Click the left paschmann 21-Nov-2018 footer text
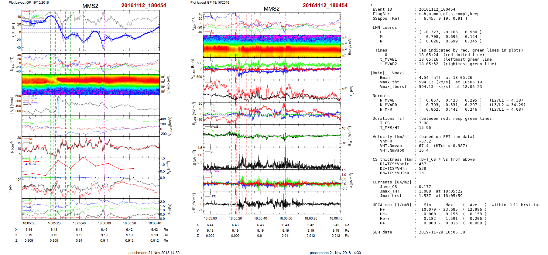548x255 pixels. (154, 253)
